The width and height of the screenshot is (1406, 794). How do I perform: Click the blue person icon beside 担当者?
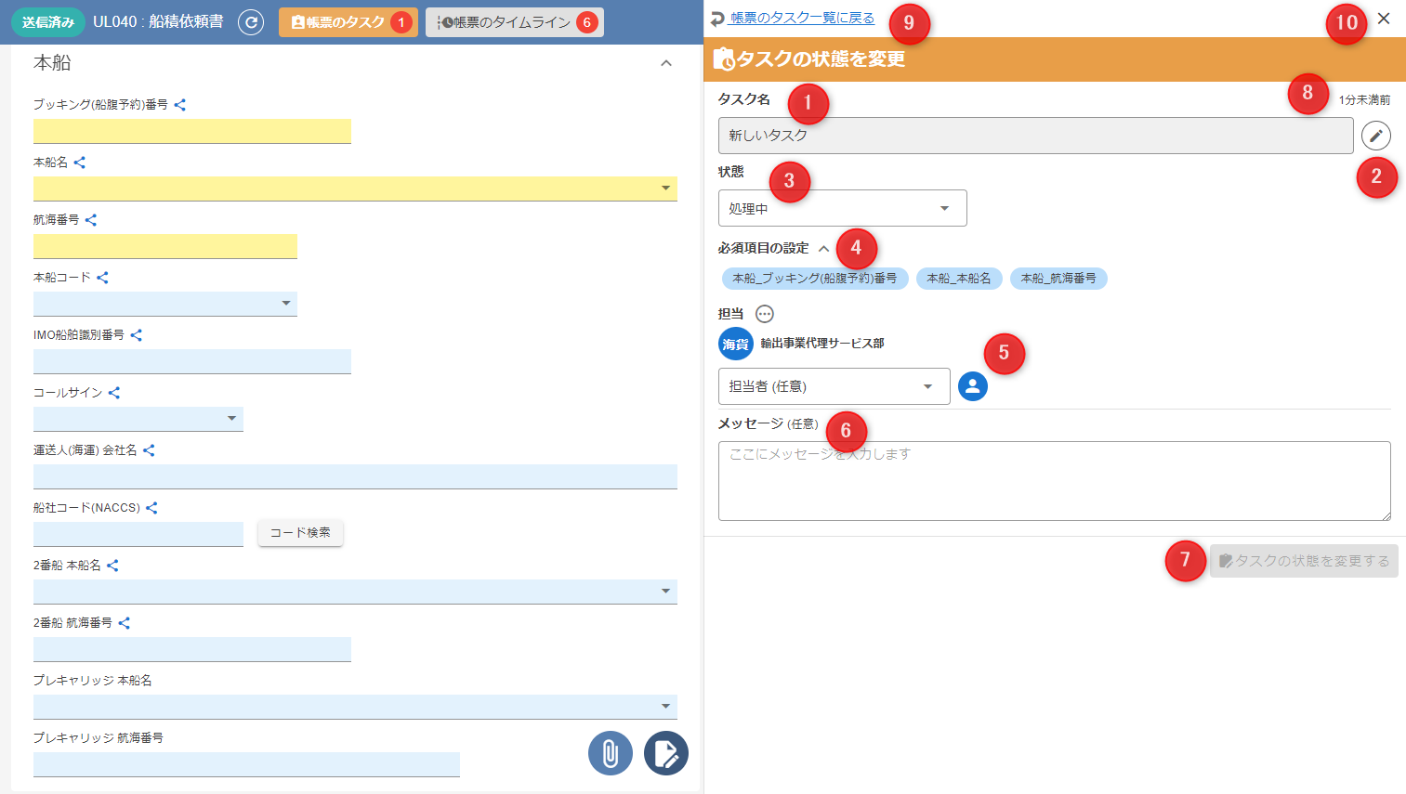[972, 386]
